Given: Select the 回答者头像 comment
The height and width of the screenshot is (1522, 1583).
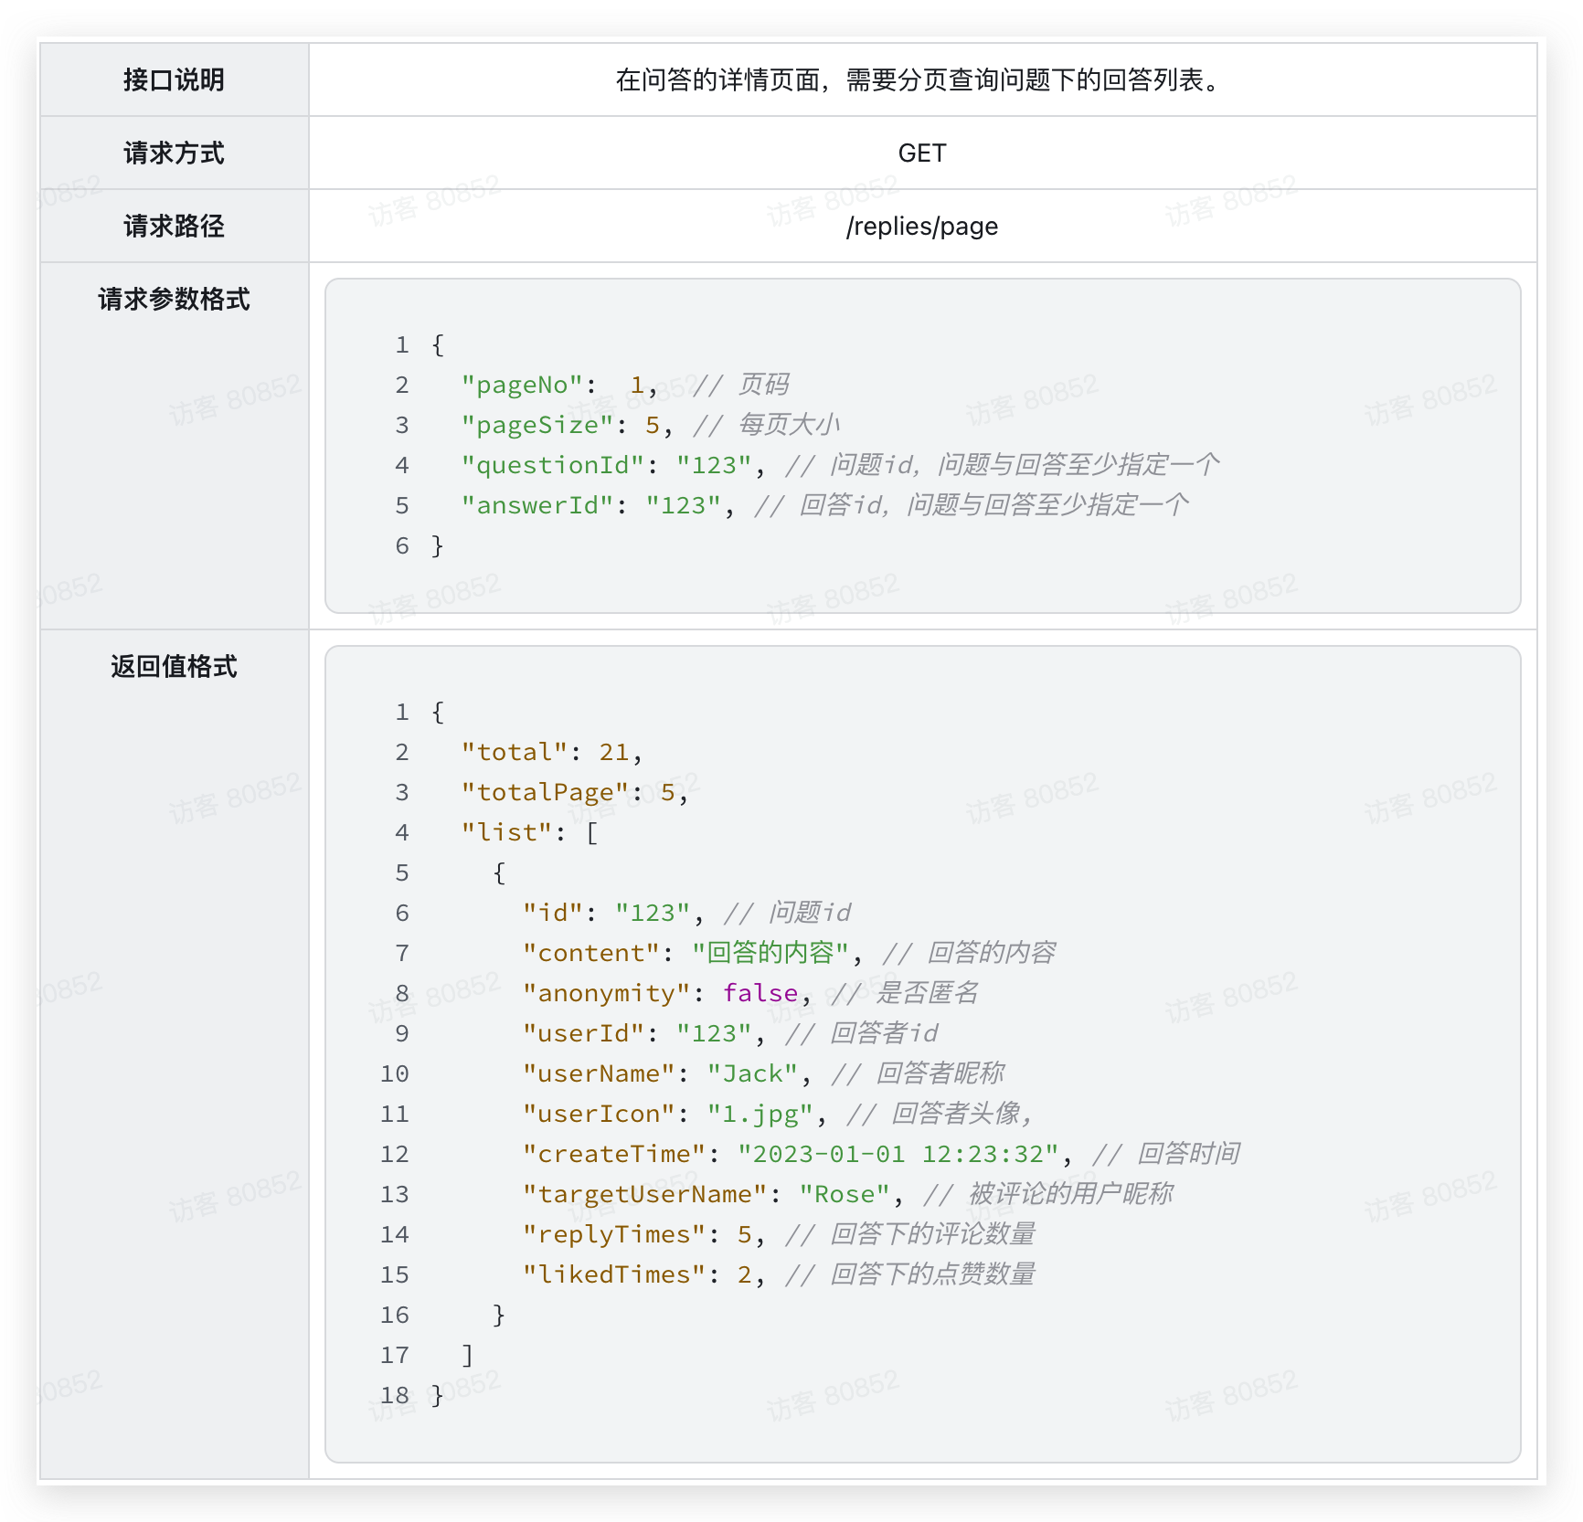Looking at the screenshot, I should [x=941, y=1114].
